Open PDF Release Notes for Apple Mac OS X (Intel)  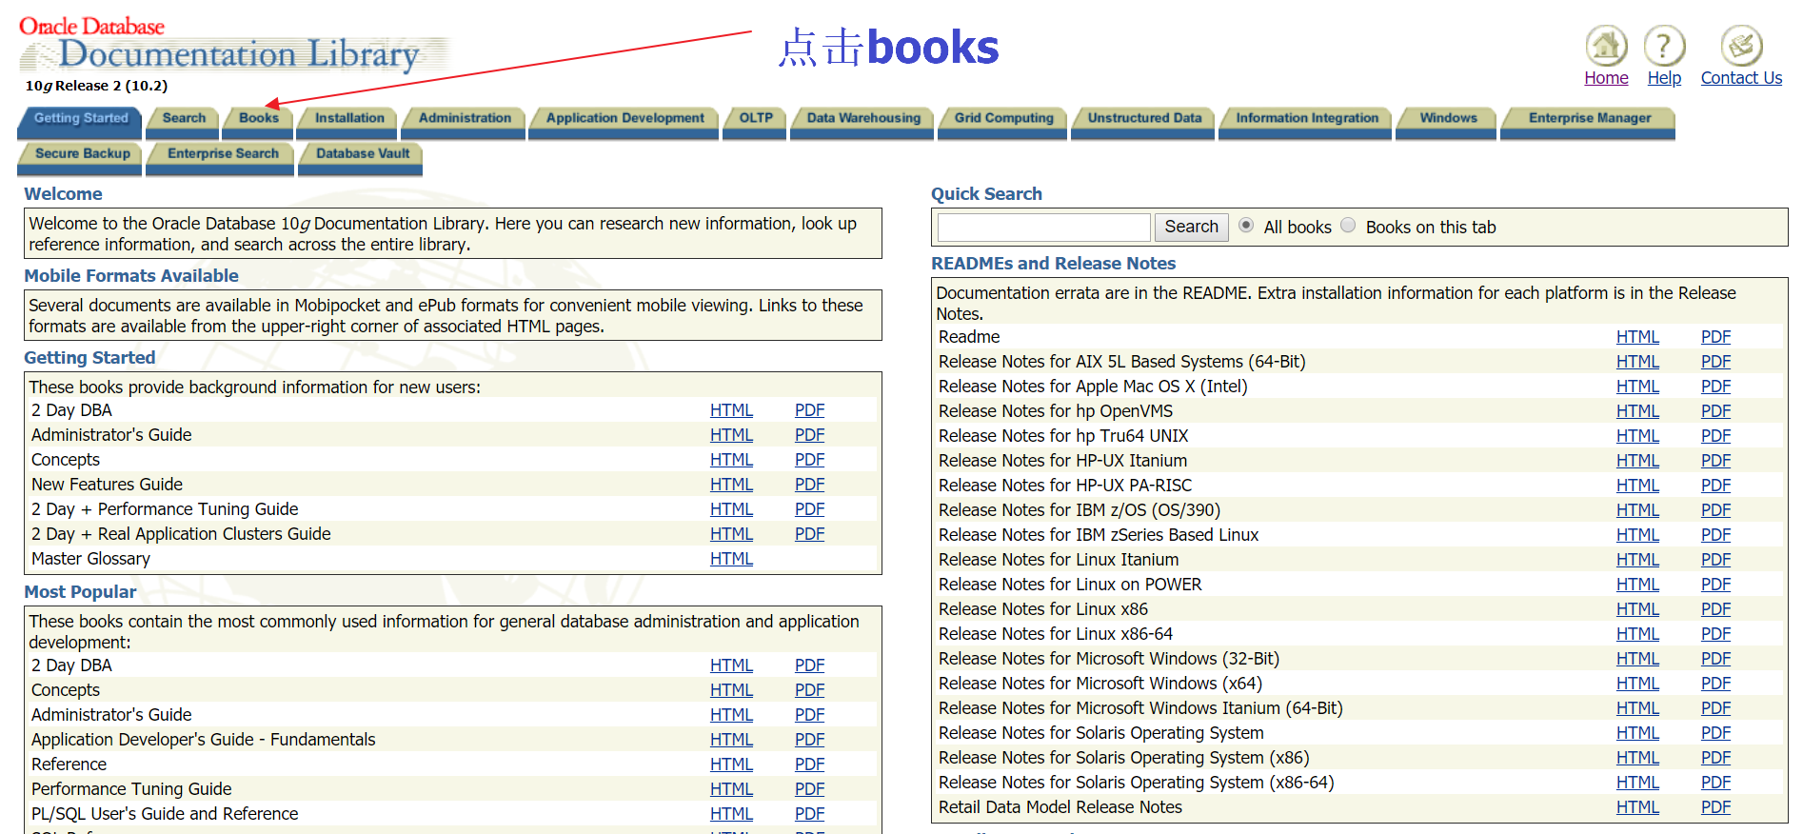click(1715, 387)
